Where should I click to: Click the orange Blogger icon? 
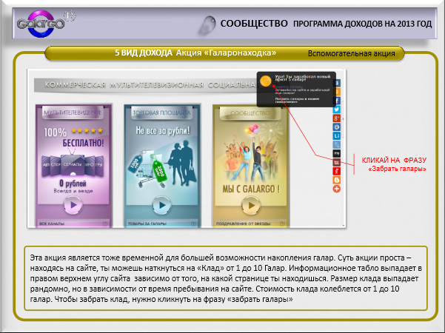(337, 180)
